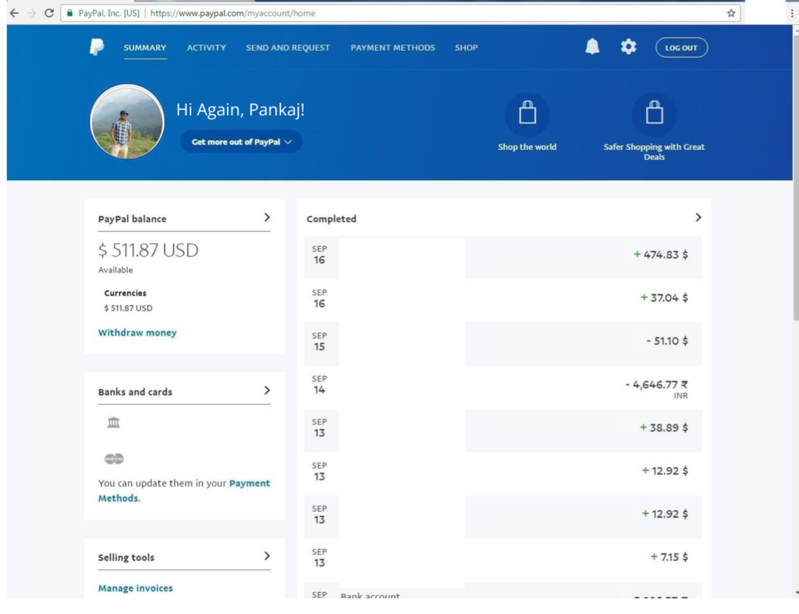Open the Summary tab
This screenshot has height=614, width=799.
(x=144, y=48)
